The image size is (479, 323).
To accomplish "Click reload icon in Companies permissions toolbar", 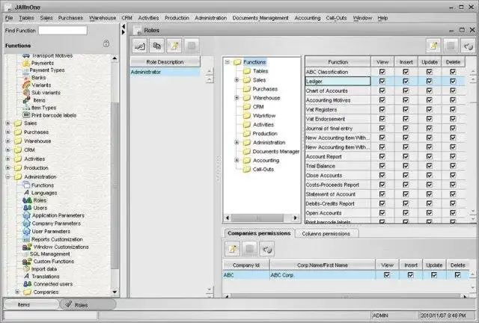I will [x=267, y=249].
